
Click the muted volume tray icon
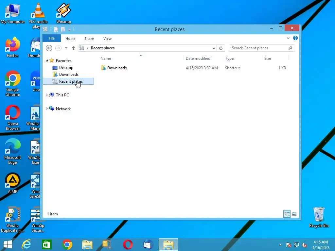tap(304, 245)
